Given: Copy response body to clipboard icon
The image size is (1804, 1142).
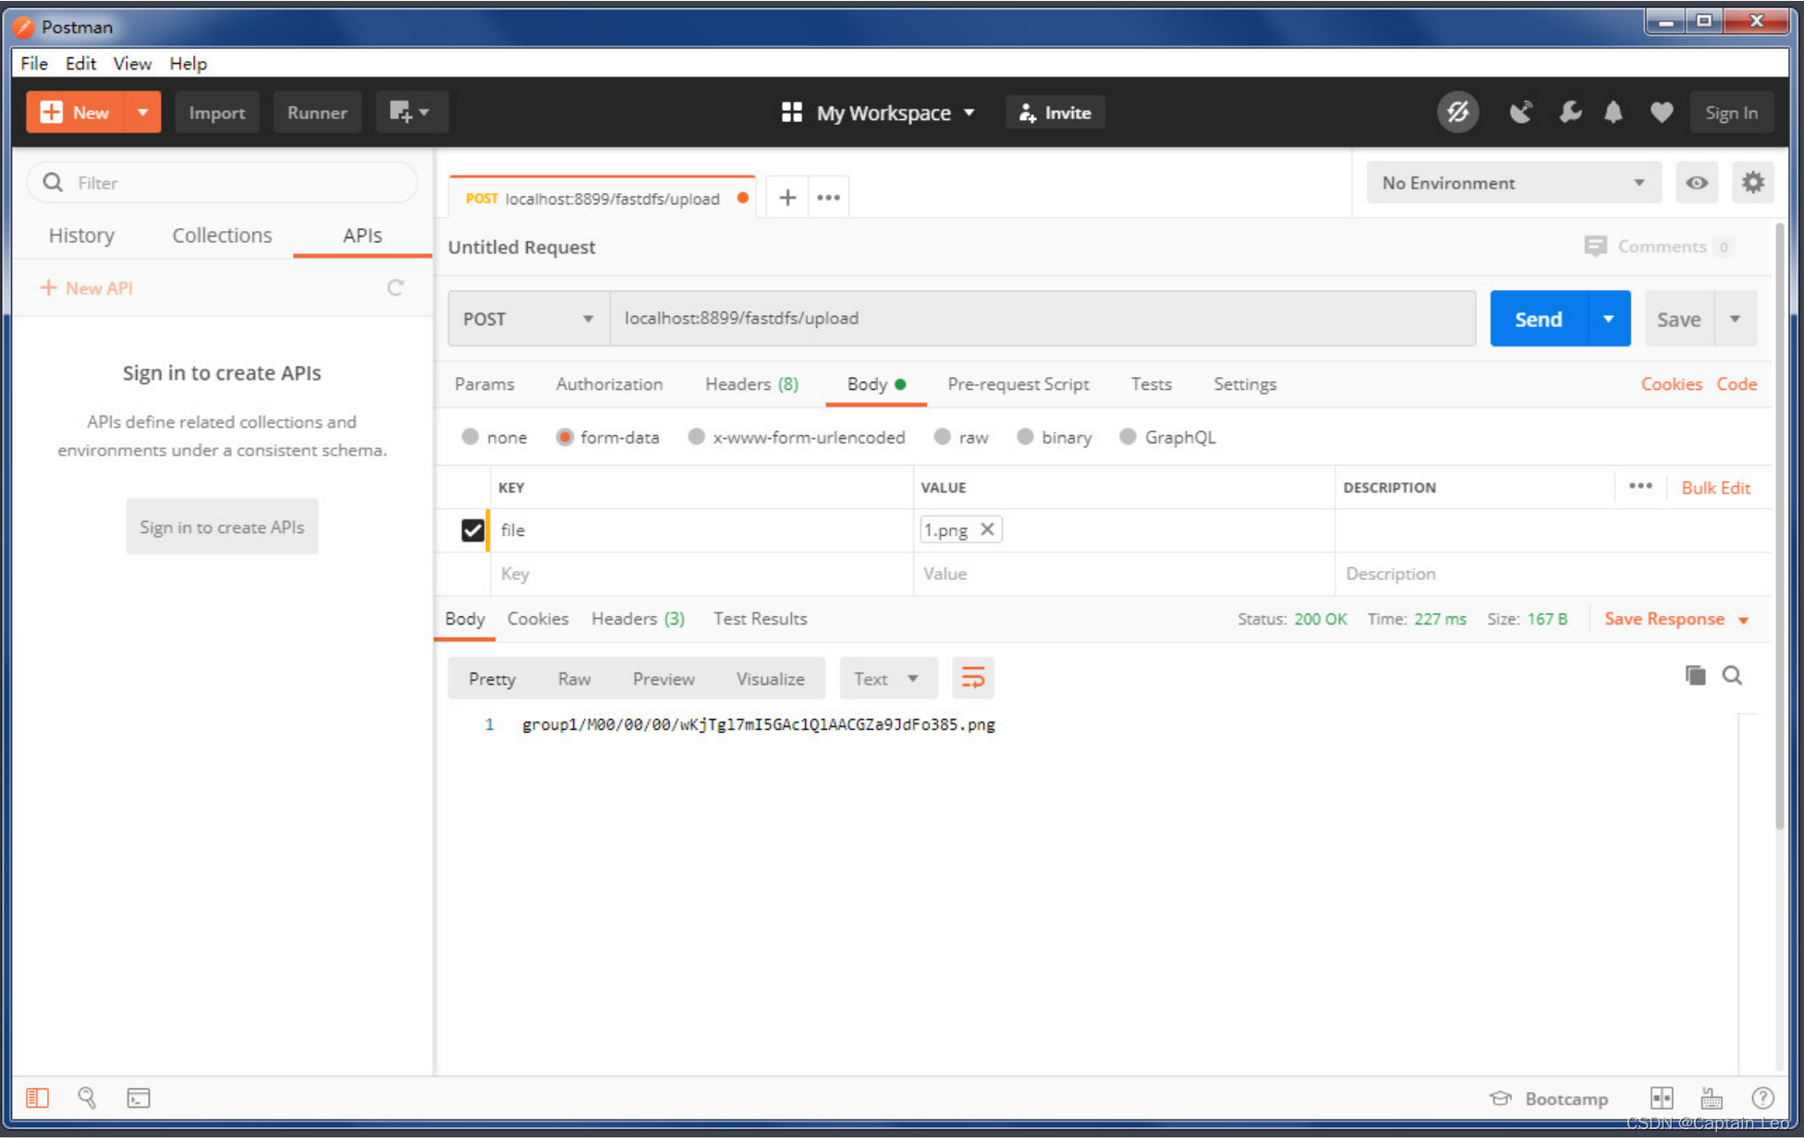Looking at the screenshot, I should (1695, 675).
